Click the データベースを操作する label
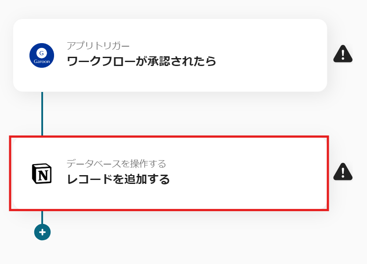The height and width of the screenshot is (264, 367). pos(116,164)
